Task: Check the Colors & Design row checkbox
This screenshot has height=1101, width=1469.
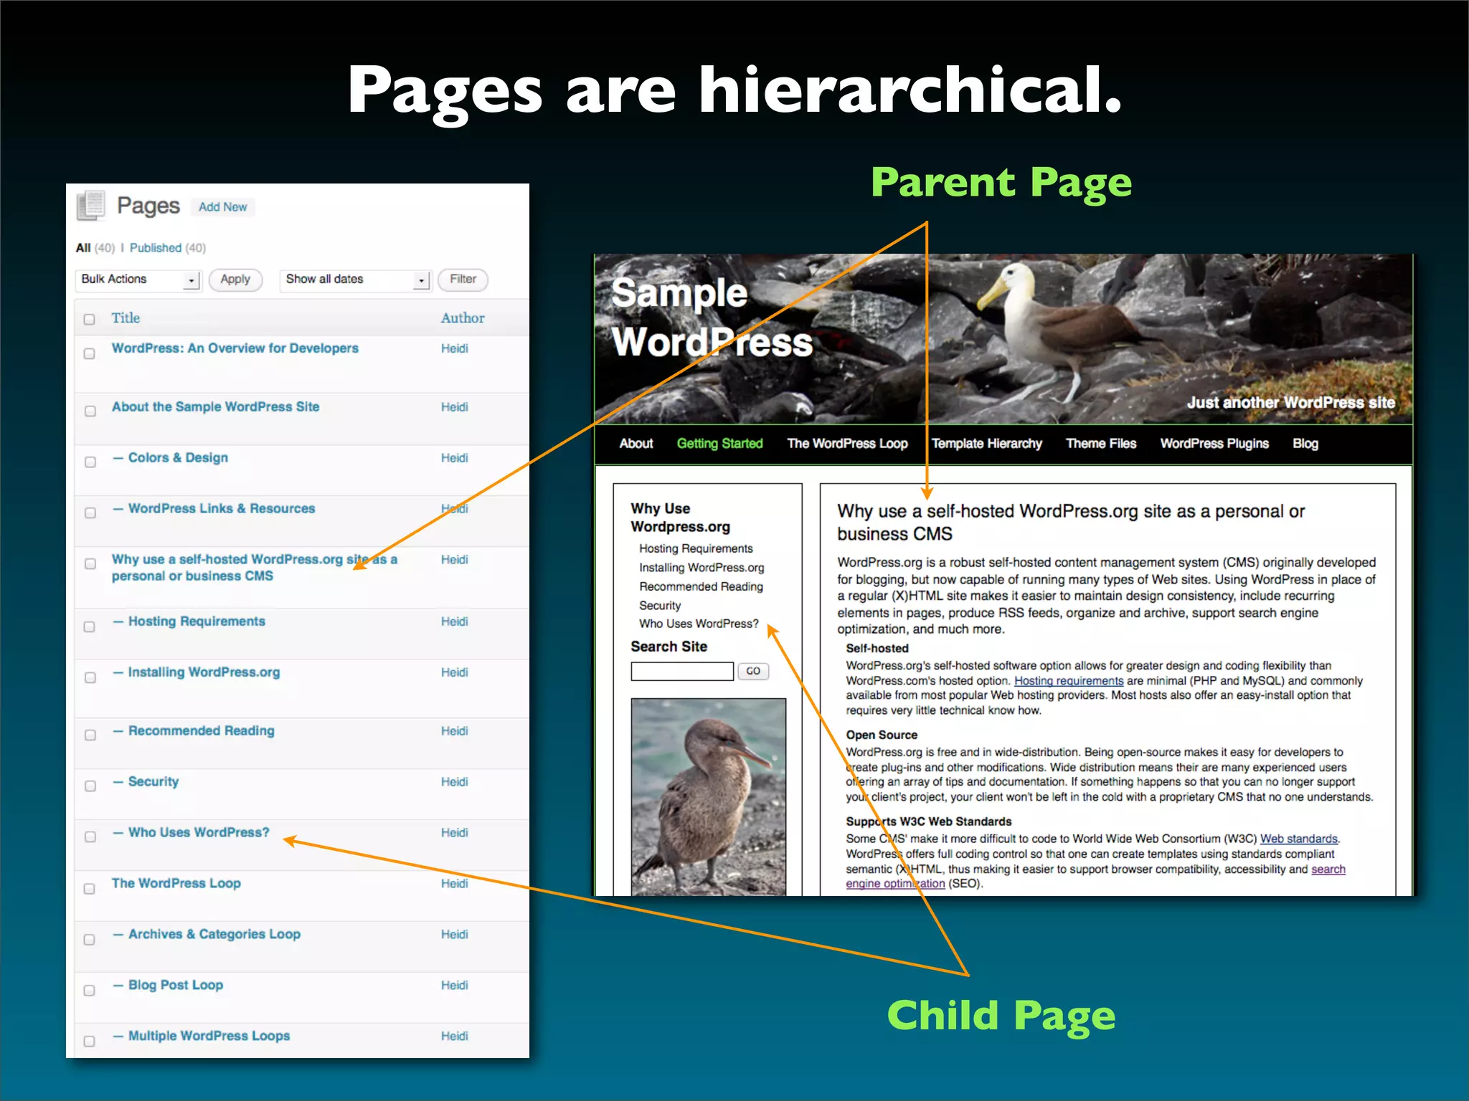Action: click(90, 462)
